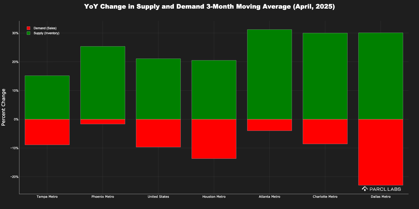The image size is (419, 209).
Task: Select Charlotte Metro red demand bar
Action: point(325,132)
